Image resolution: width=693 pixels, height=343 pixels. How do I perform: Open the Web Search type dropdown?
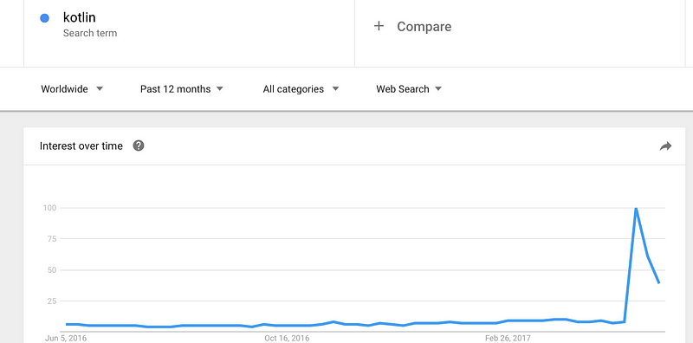point(409,89)
